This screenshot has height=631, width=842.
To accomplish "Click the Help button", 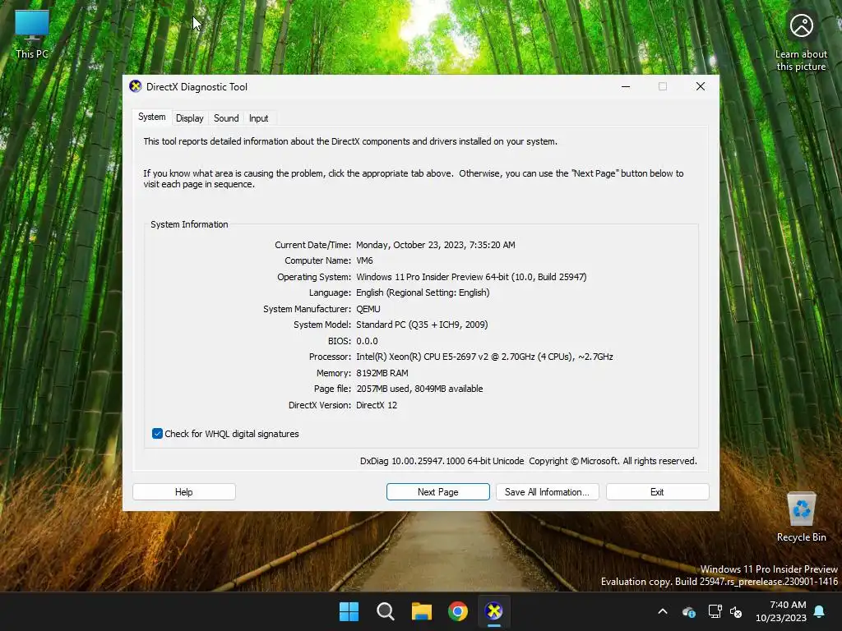I will [x=183, y=492].
